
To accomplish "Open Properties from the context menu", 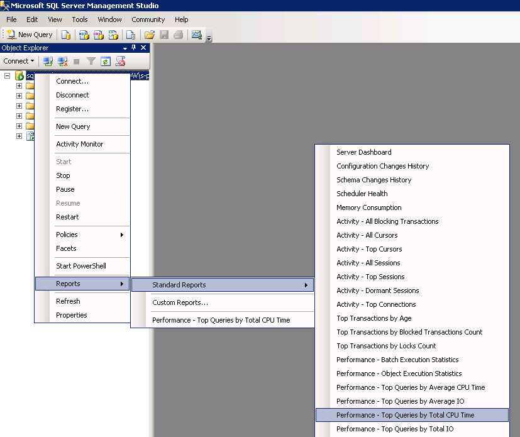I will (82, 315).
